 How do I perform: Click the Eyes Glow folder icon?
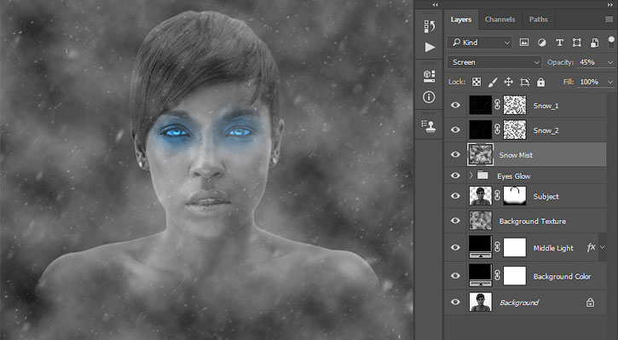(482, 176)
